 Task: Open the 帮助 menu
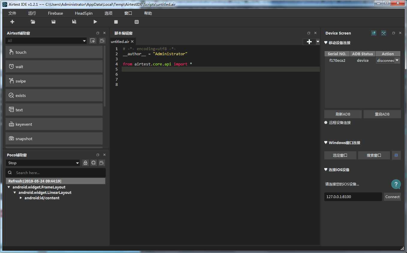(x=148, y=13)
